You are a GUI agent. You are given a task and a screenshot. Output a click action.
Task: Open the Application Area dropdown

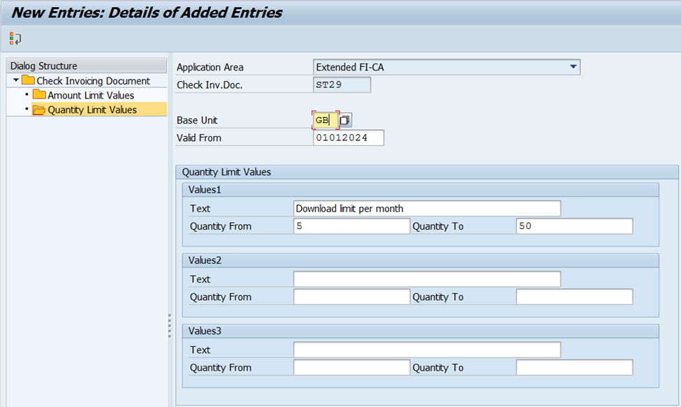[573, 67]
